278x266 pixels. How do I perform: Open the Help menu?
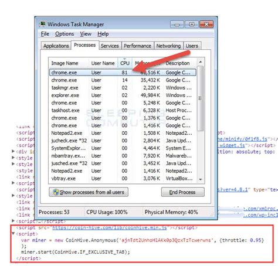point(103,34)
